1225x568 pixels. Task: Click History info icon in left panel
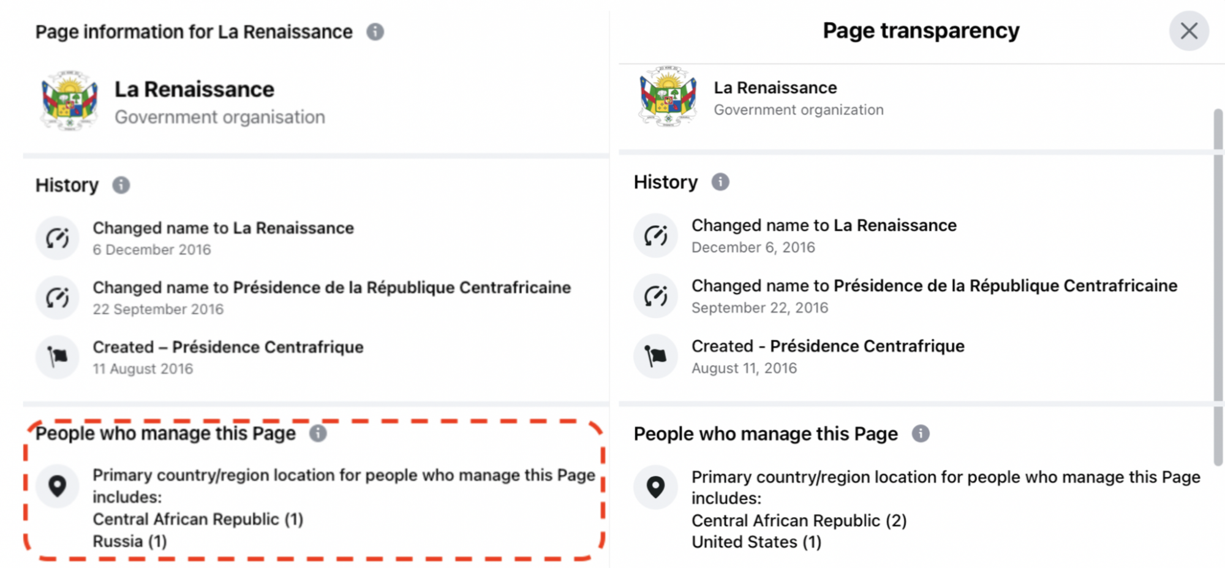pos(121,185)
